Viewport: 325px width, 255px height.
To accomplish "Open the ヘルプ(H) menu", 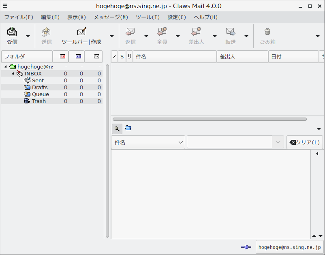I will tap(205, 17).
